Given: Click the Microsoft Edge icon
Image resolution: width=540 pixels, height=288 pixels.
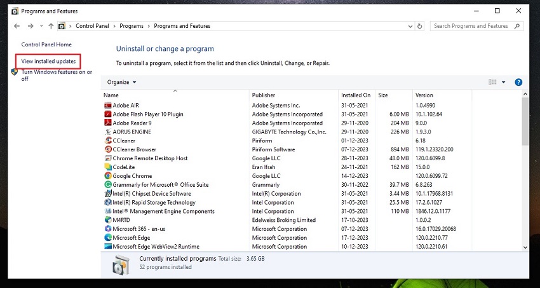Looking at the screenshot, I should click(x=108, y=238).
